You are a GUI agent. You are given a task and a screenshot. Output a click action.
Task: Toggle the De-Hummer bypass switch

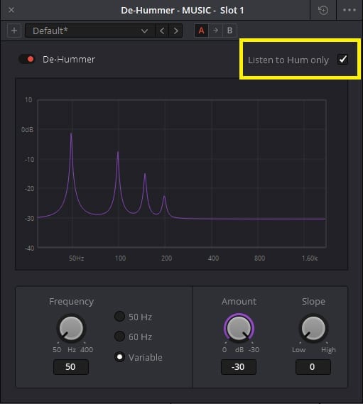tap(27, 59)
